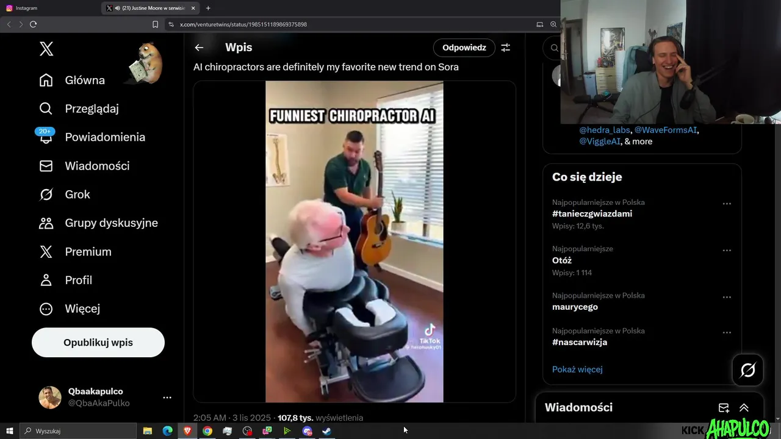Open the purple Discord-like taskbar app

pos(307,431)
